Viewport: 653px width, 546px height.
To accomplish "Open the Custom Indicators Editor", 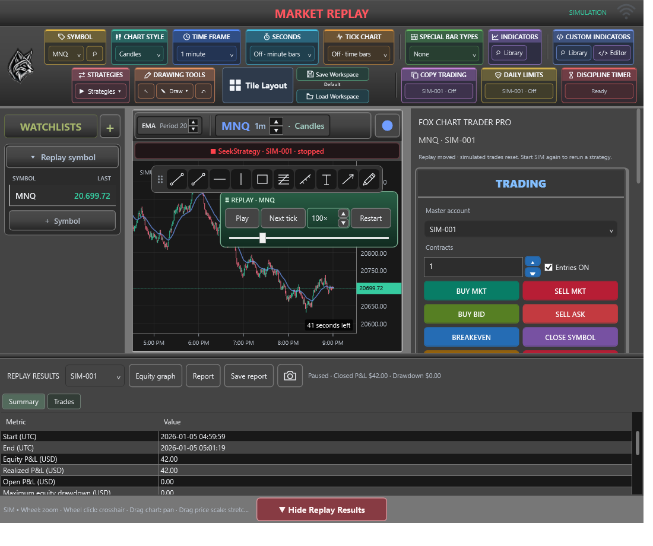I will click(x=612, y=53).
